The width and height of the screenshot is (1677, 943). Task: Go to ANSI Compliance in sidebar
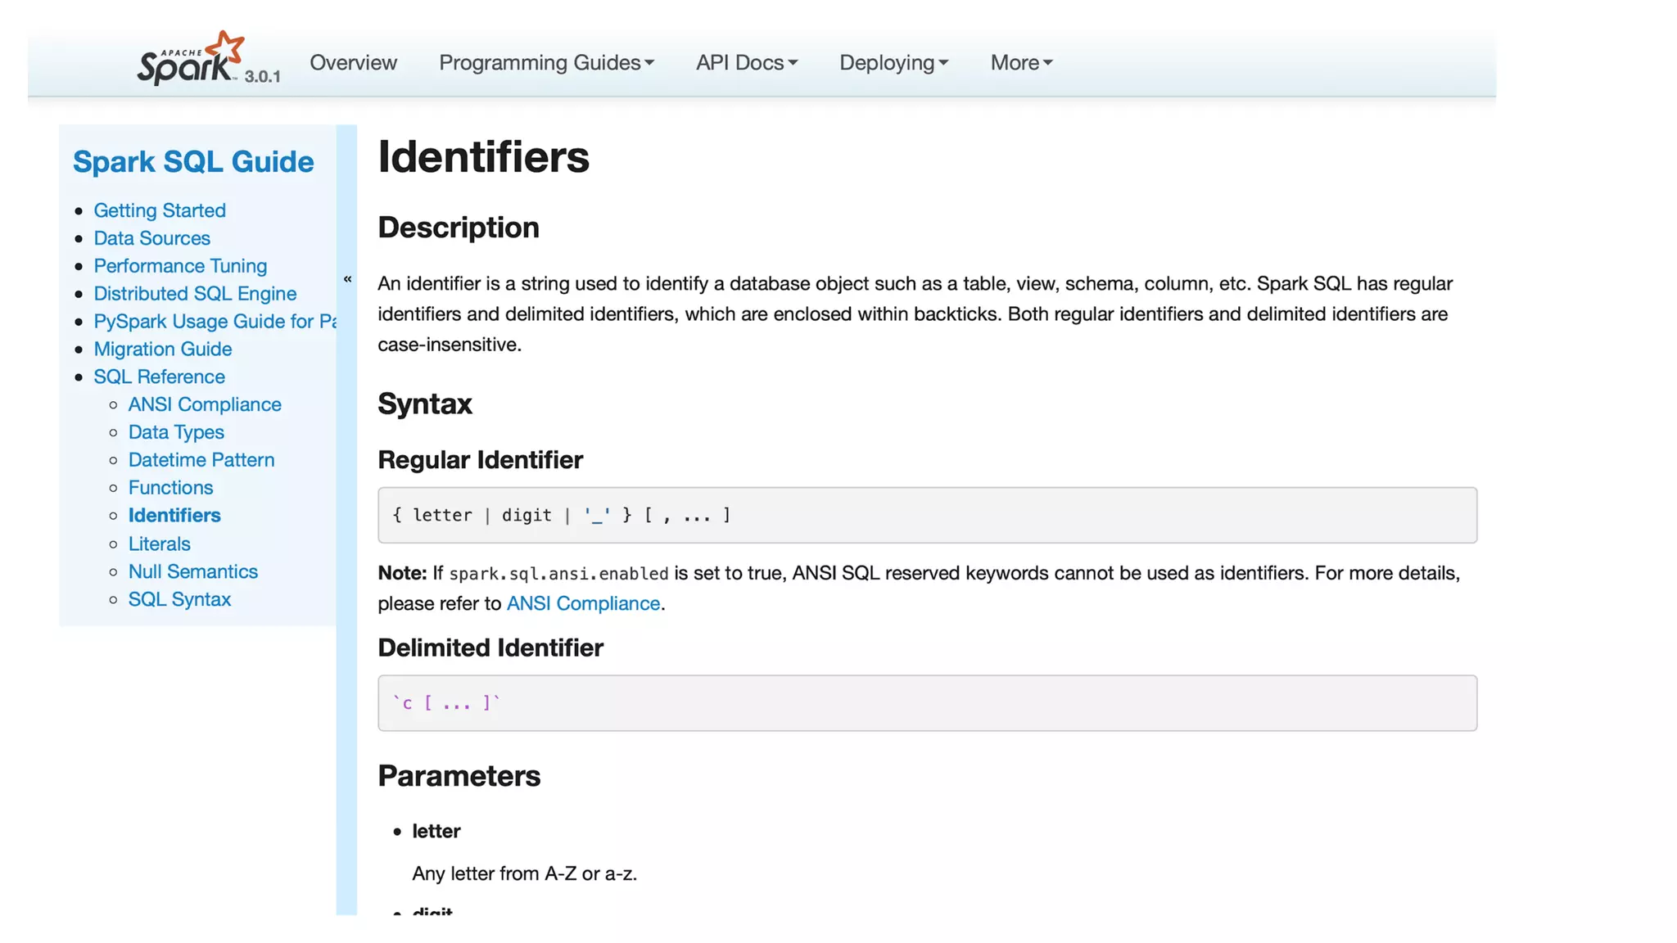(205, 404)
